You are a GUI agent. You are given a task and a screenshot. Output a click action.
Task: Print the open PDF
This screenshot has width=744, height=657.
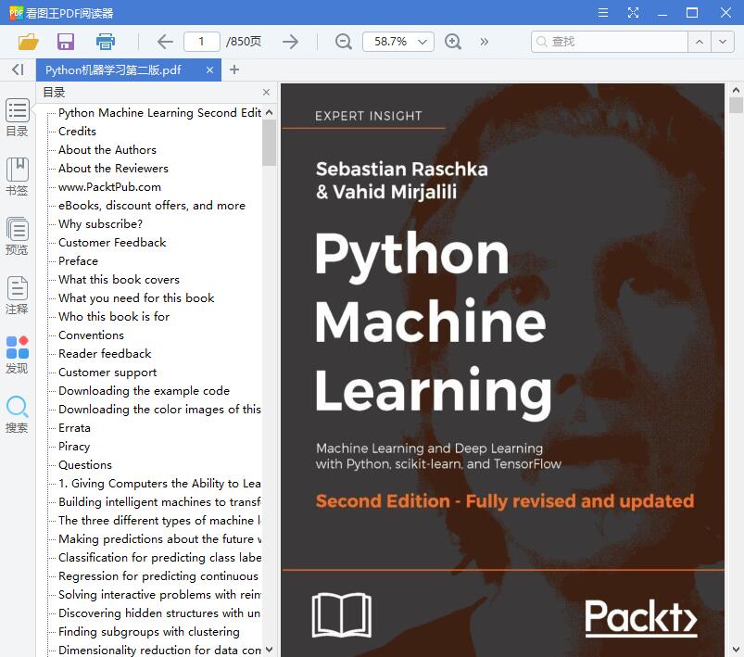[x=105, y=41]
